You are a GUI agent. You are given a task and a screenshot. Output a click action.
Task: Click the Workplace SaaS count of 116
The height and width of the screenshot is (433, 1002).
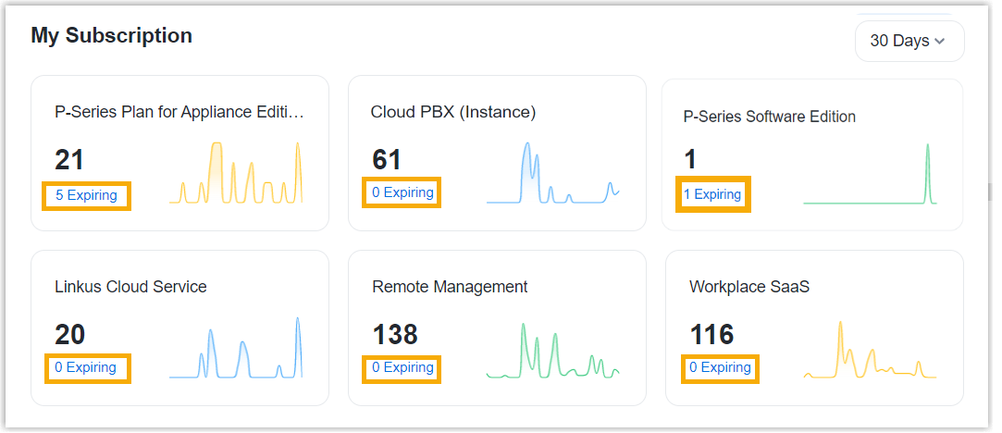pyautogui.click(x=711, y=334)
